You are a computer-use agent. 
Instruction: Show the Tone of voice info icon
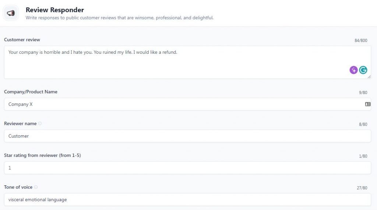click(36, 187)
